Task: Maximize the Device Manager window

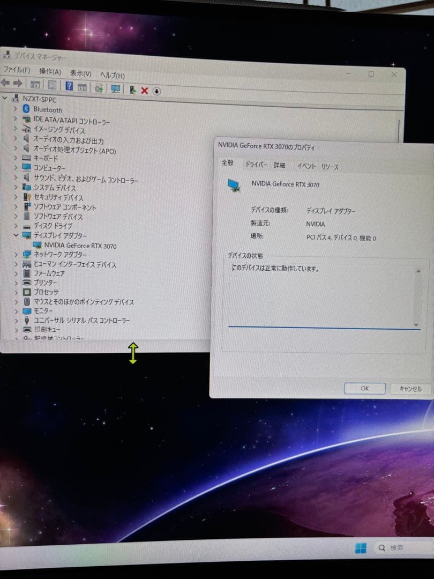Action: 371,74
